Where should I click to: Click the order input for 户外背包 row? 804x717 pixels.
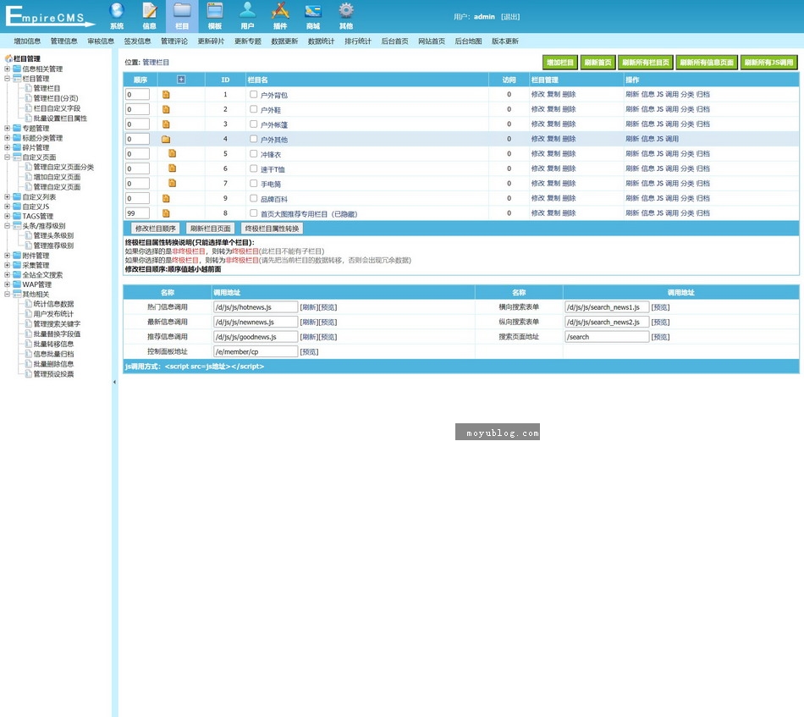pyautogui.click(x=137, y=94)
